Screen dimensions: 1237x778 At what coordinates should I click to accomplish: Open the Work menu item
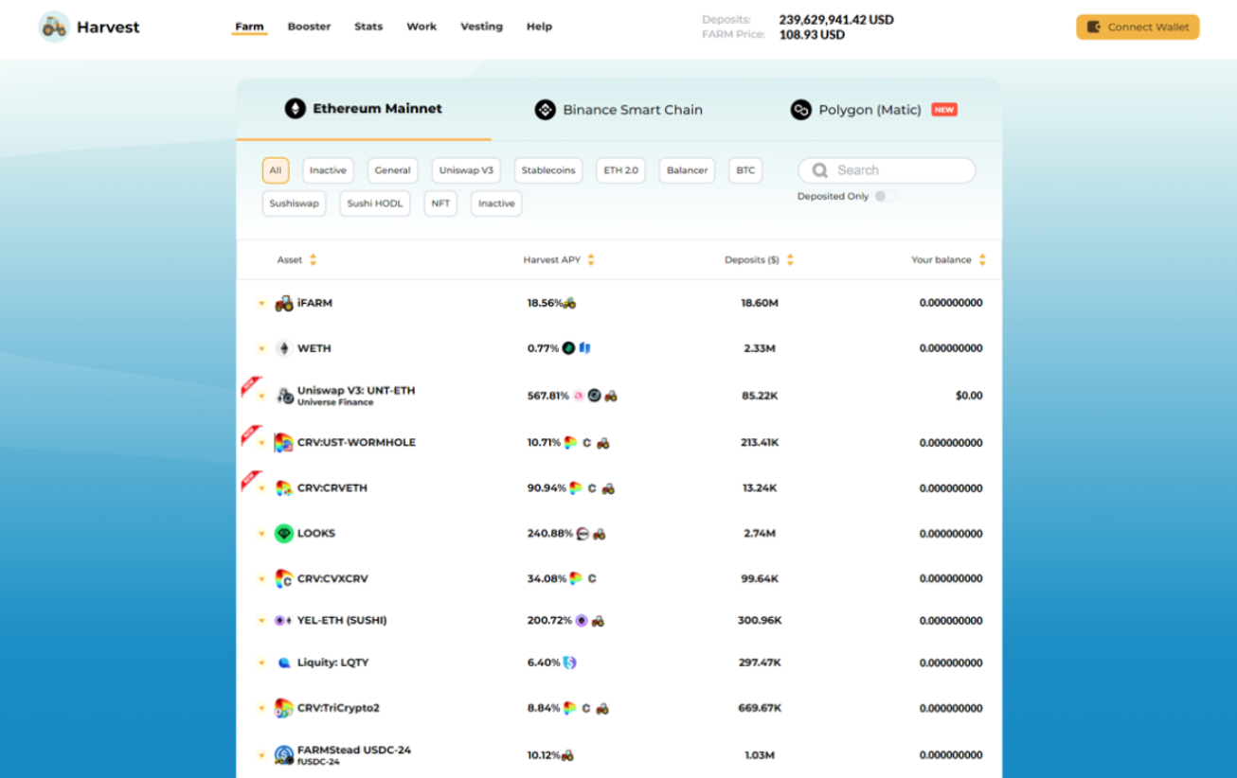click(x=421, y=27)
